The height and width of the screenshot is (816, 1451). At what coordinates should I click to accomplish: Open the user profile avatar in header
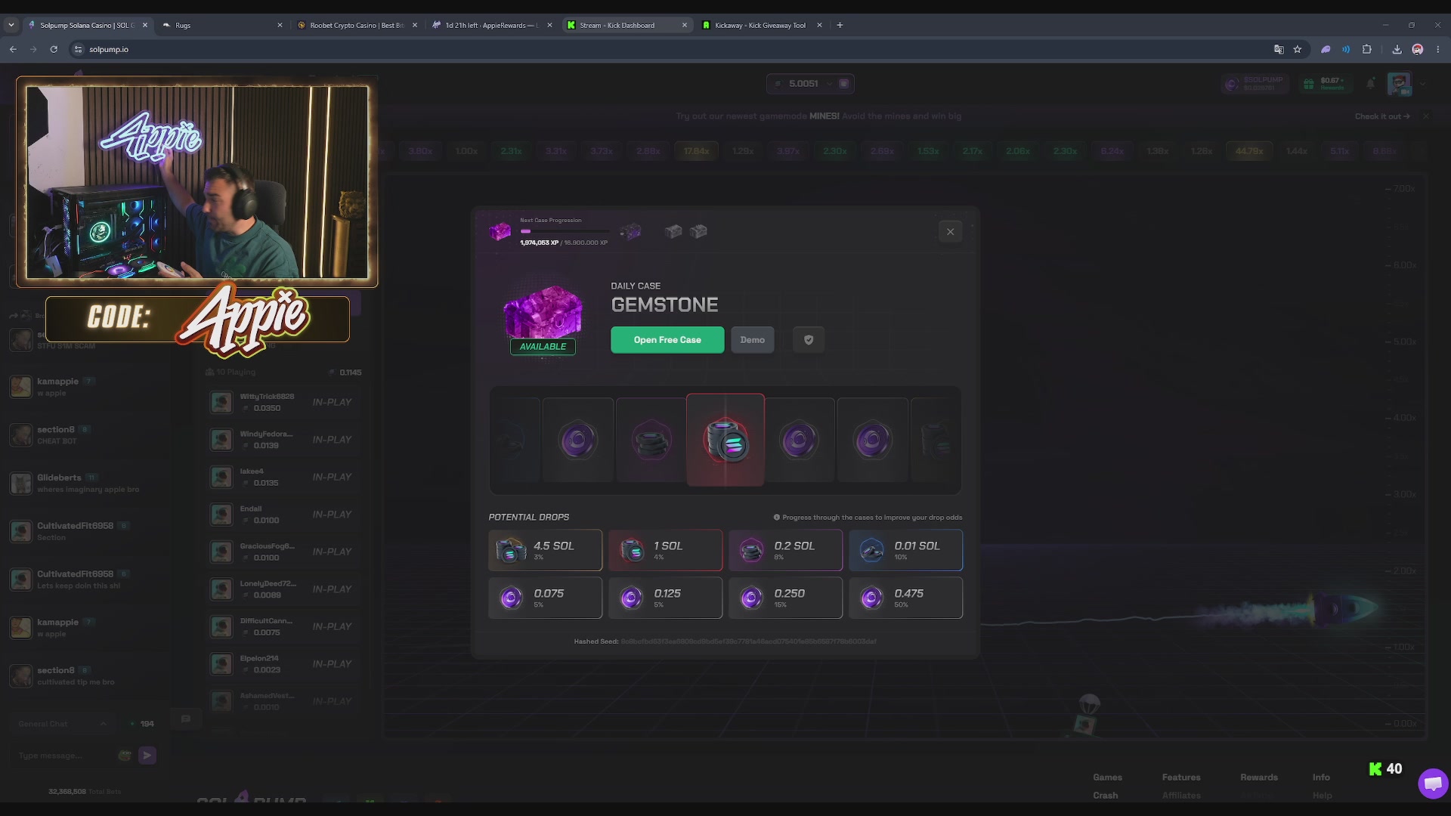point(1400,84)
